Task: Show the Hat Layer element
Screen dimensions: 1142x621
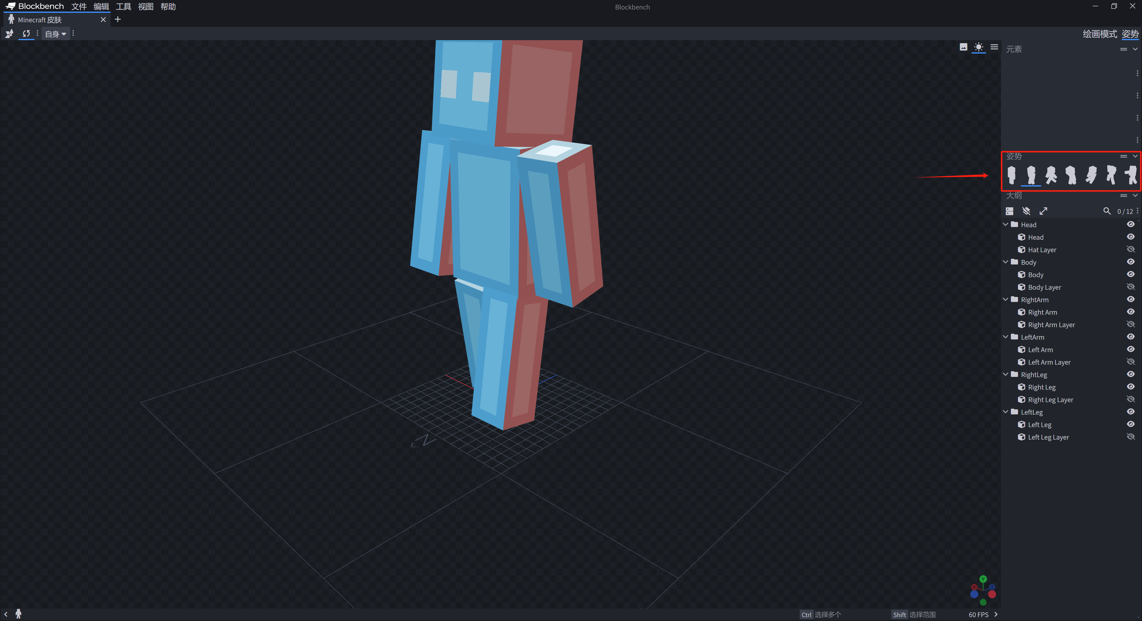Action: point(1130,250)
